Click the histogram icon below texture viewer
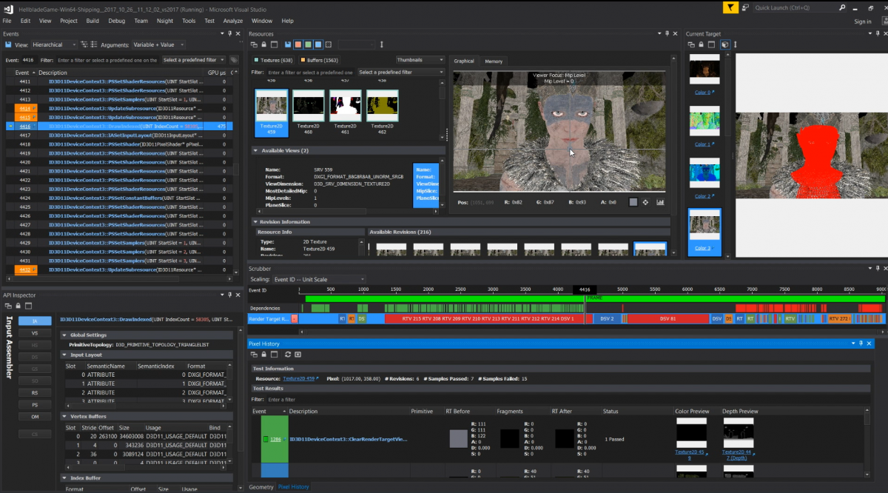Image resolution: width=888 pixels, height=493 pixels. coord(659,202)
